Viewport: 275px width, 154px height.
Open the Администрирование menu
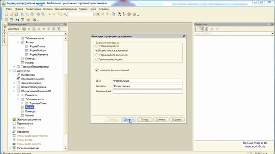[66, 9]
